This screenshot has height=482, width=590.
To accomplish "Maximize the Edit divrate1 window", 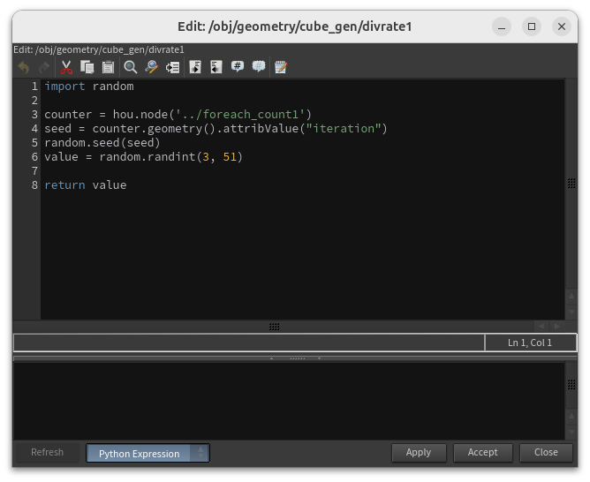I will click(532, 26).
